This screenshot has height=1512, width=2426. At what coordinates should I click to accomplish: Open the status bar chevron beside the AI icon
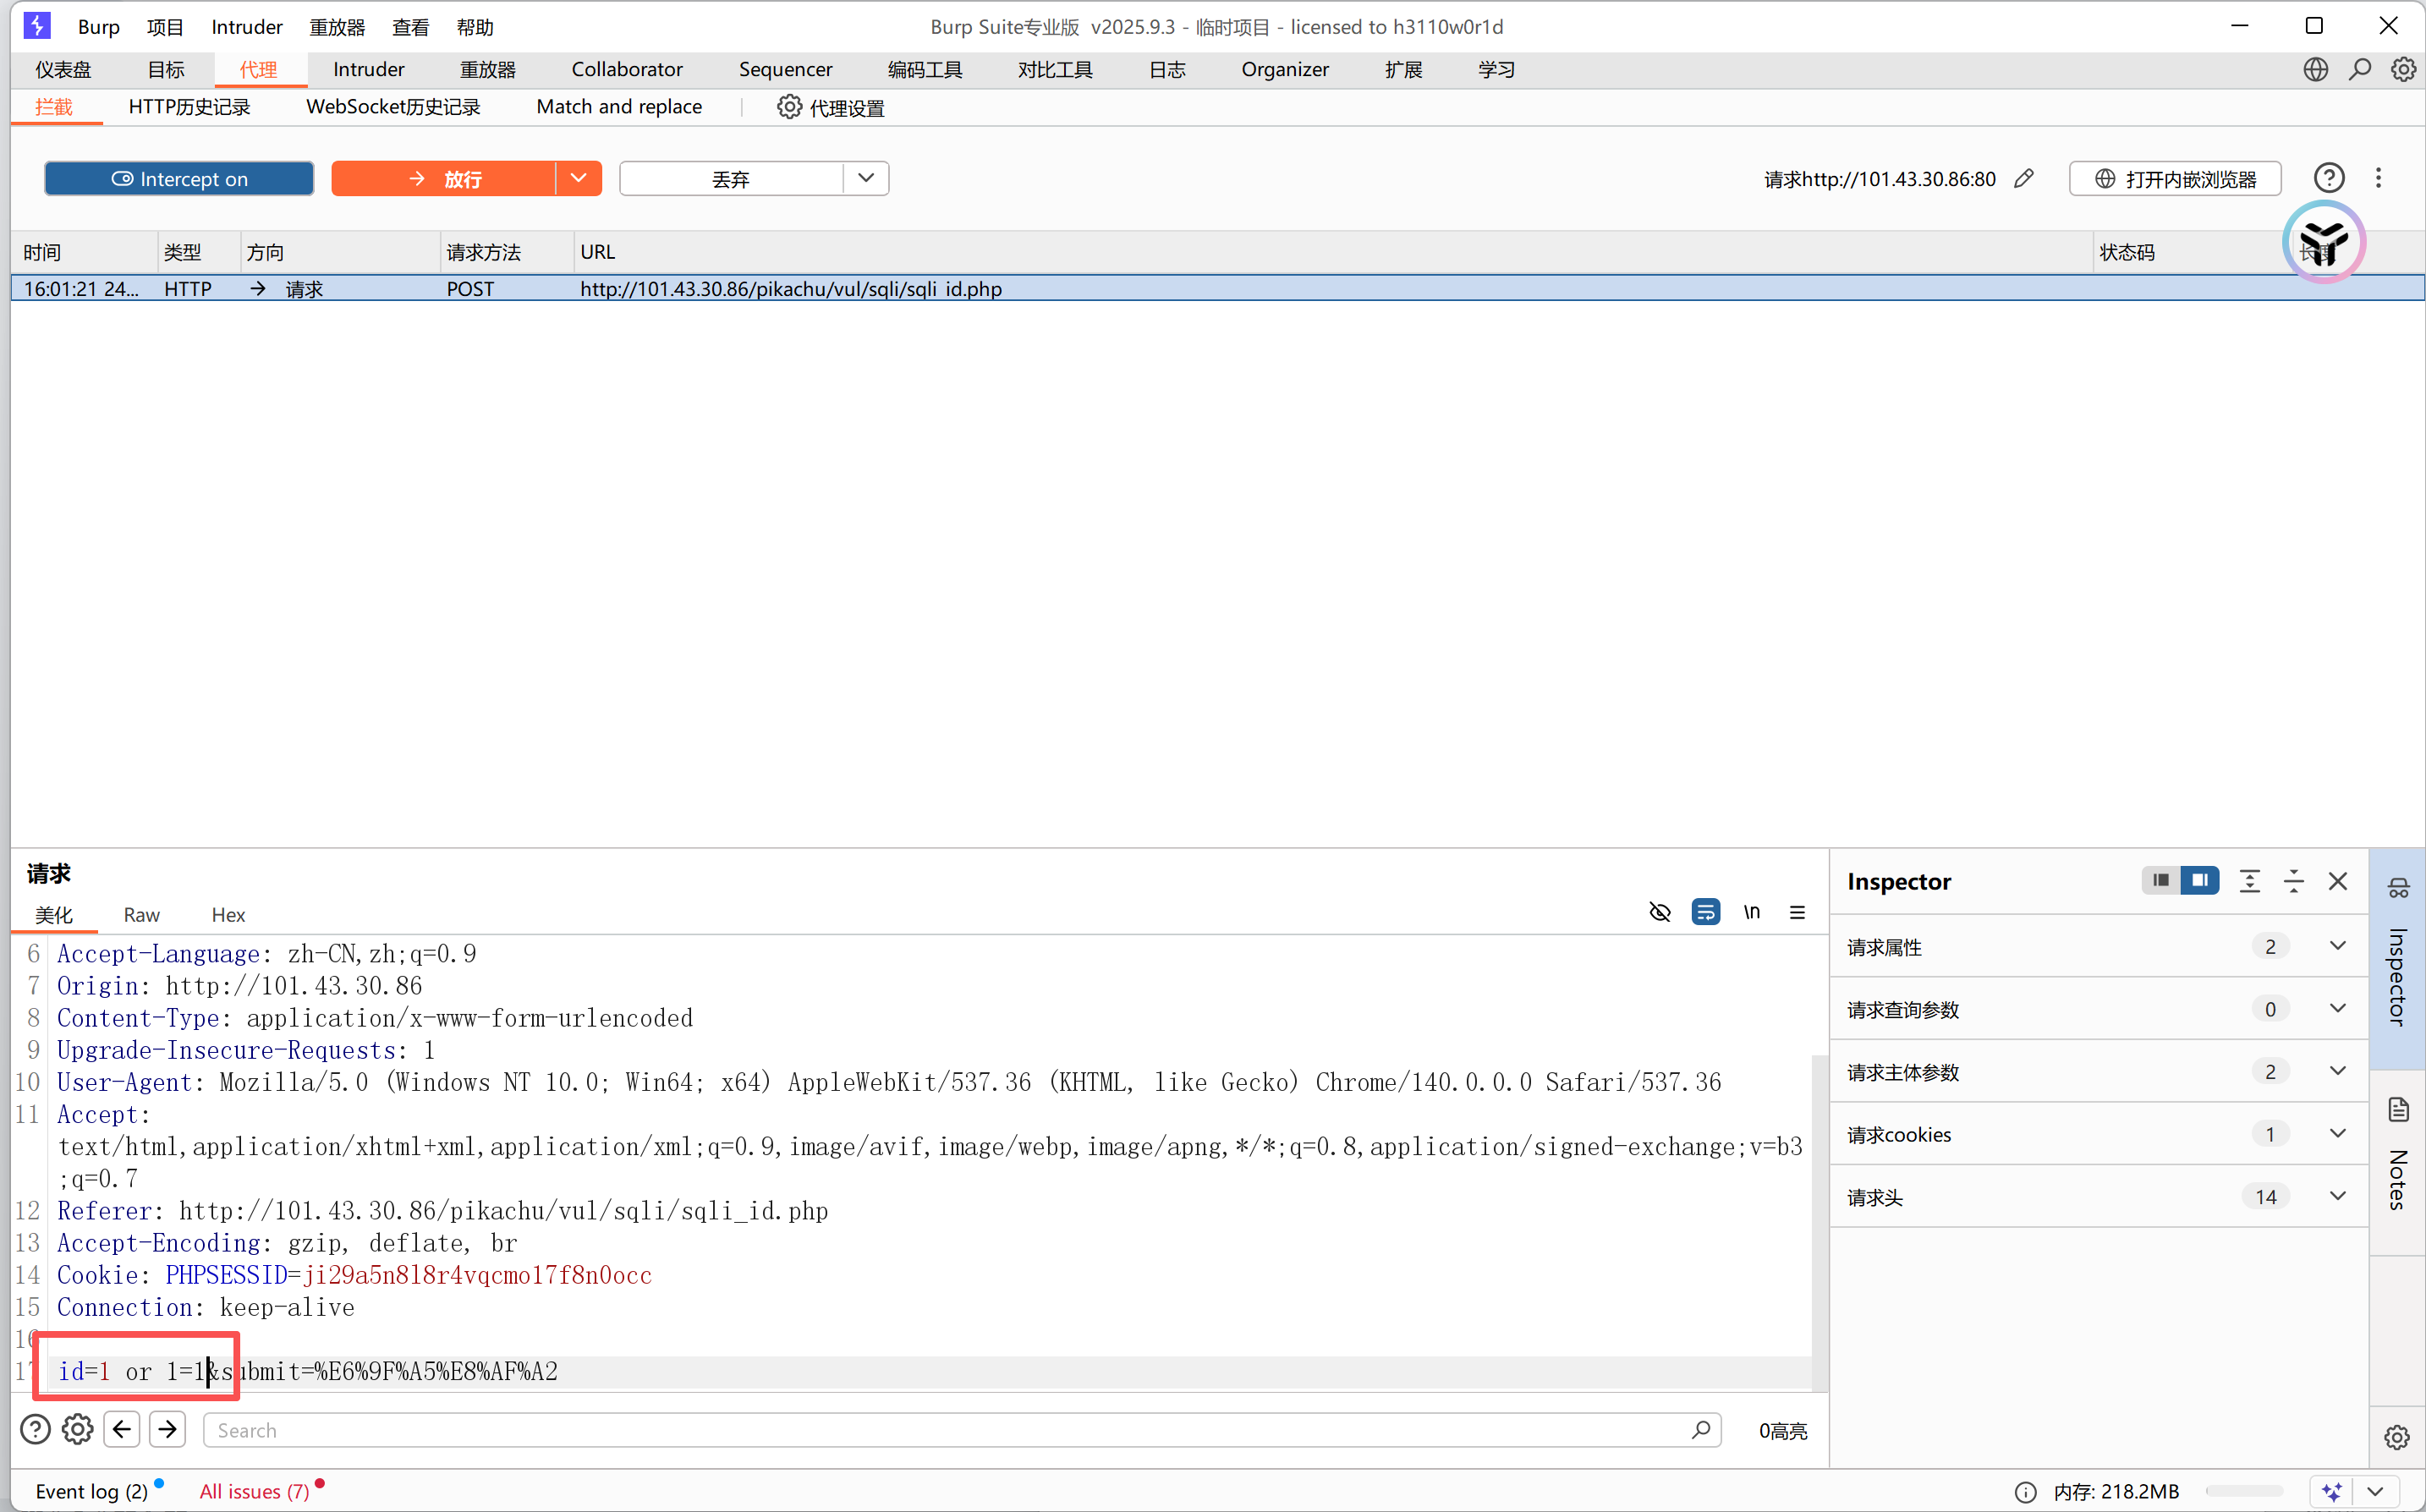click(x=2376, y=1492)
